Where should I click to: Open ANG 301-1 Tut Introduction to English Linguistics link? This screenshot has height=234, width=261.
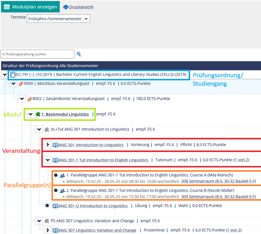pyautogui.click(x=103, y=160)
